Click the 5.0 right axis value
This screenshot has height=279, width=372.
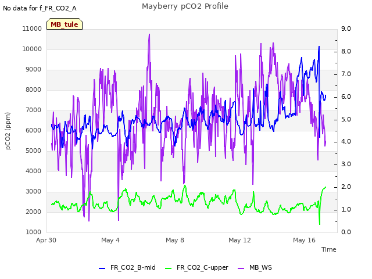point(346,119)
